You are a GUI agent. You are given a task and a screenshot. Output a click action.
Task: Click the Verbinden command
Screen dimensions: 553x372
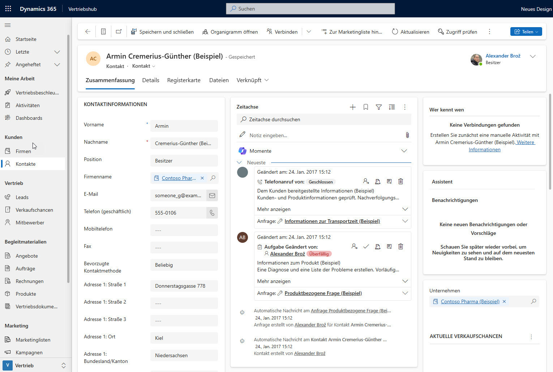pos(282,32)
